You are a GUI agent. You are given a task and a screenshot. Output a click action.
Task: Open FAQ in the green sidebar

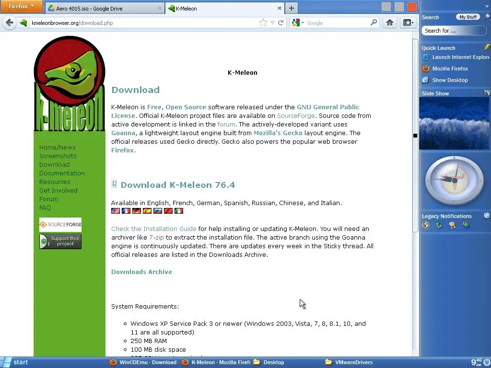pos(45,208)
